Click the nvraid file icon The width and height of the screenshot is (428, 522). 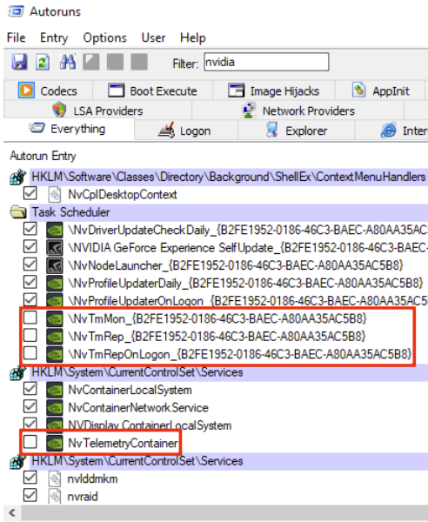click(x=55, y=497)
